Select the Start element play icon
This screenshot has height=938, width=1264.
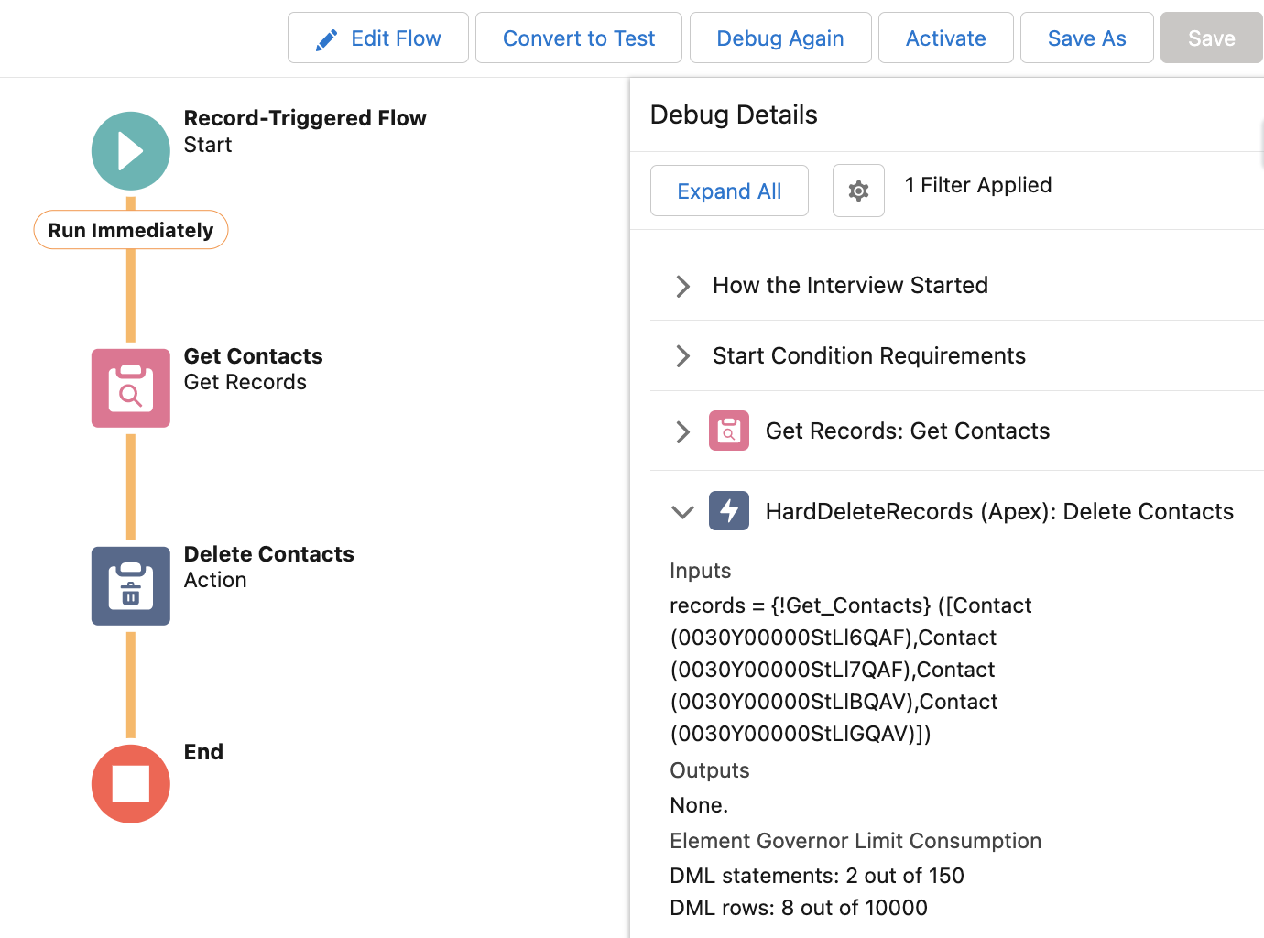tap(130, 150)
